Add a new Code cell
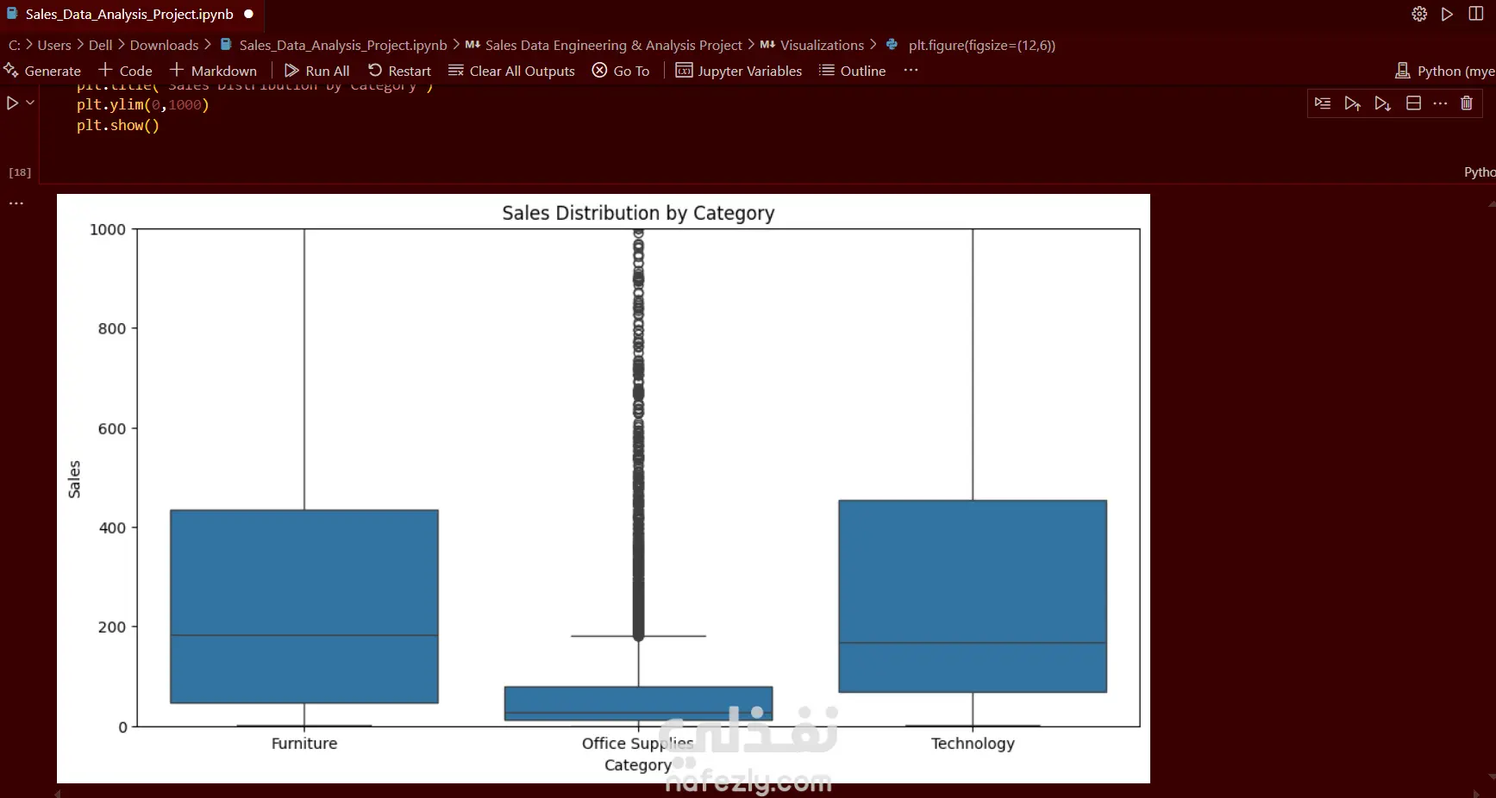The width and height of the screenshot is (1496, 798). (125, 71)
